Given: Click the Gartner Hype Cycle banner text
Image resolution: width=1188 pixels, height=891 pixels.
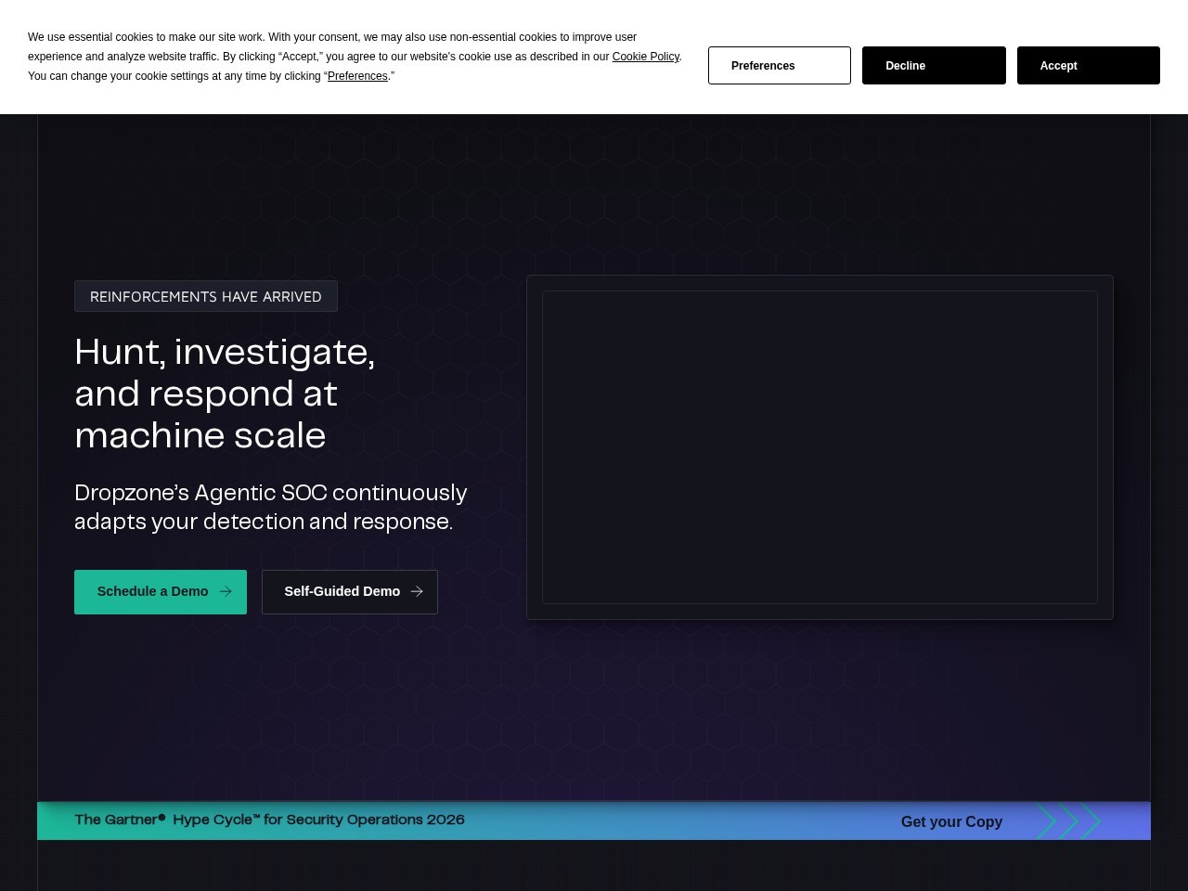Looking at the screenshot, I should click(269, 820).
